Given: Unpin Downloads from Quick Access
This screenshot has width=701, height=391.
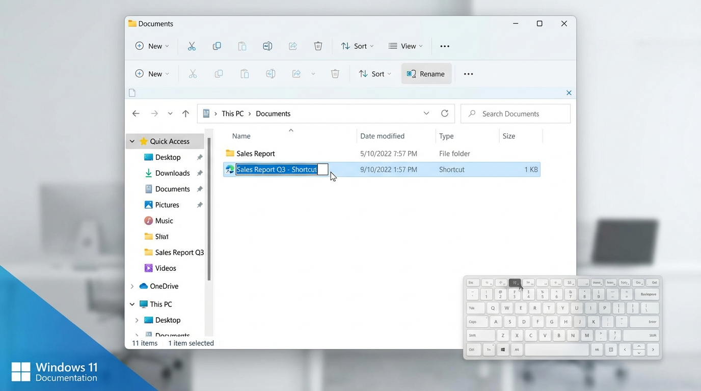Looking at the screenshot, I should pos(199,173).
